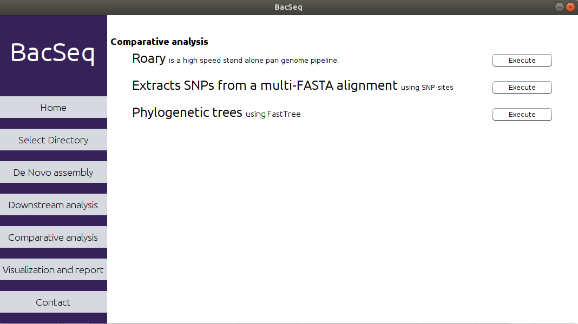Execute SNP extraction using SNP-sites
Screen dimensions: 578x324
click(x=522, y=88)
